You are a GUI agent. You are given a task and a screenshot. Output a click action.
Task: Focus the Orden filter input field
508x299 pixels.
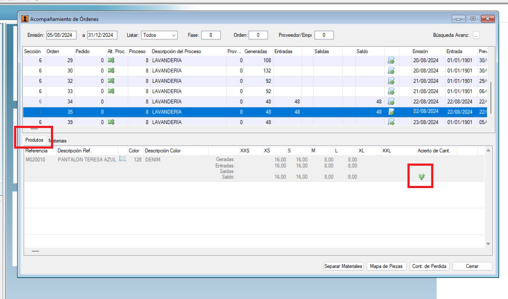pyautogui.click(x=258, y=35)
